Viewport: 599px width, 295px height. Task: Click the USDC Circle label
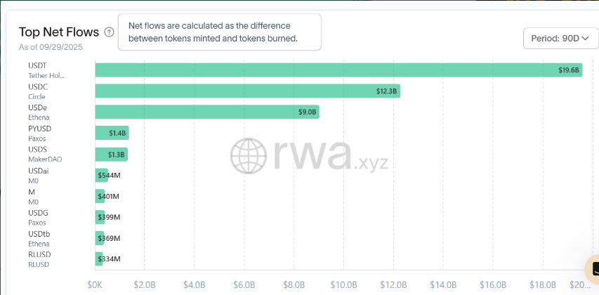click(x=41, y=91)
